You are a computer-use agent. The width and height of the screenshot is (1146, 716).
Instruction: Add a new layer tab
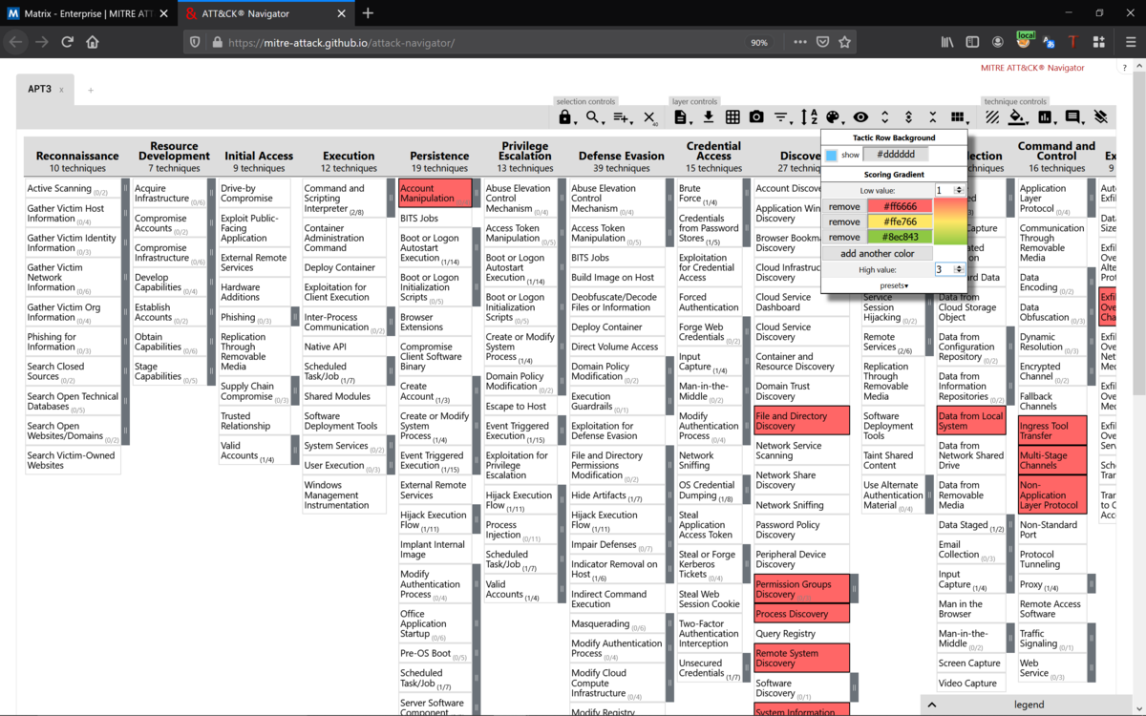pos(91,90)
